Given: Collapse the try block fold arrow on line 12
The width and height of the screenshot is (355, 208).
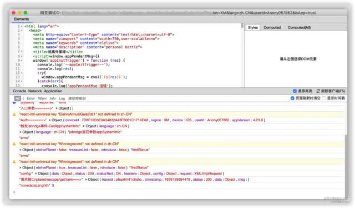Looking at the screenshot, I should pyautogui.click(x=22, y=73).
